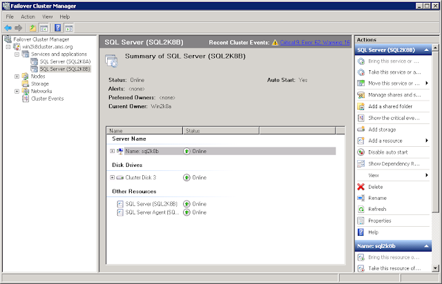Select Cluster Events in the tree
442x284 pixels.
48,99
